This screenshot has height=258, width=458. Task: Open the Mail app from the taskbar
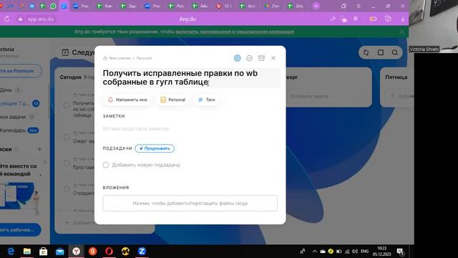[x=60, y=252]
